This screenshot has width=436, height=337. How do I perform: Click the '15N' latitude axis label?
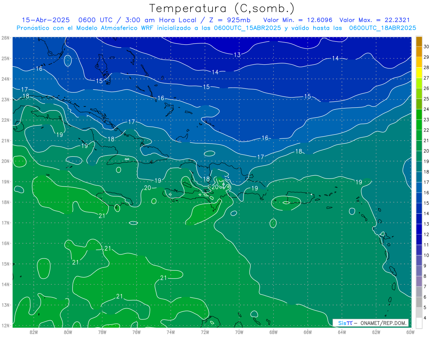point(5,264)
